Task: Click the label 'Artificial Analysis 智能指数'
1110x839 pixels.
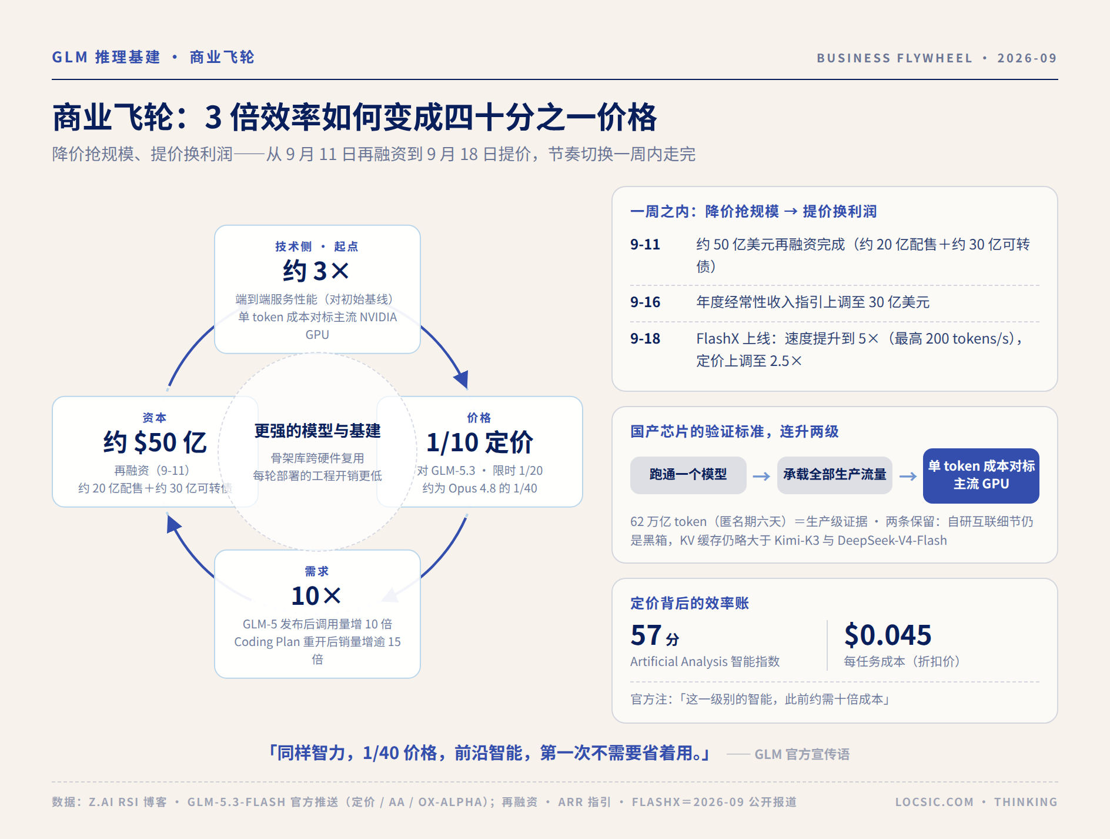Action: click(x=705, y=662)
